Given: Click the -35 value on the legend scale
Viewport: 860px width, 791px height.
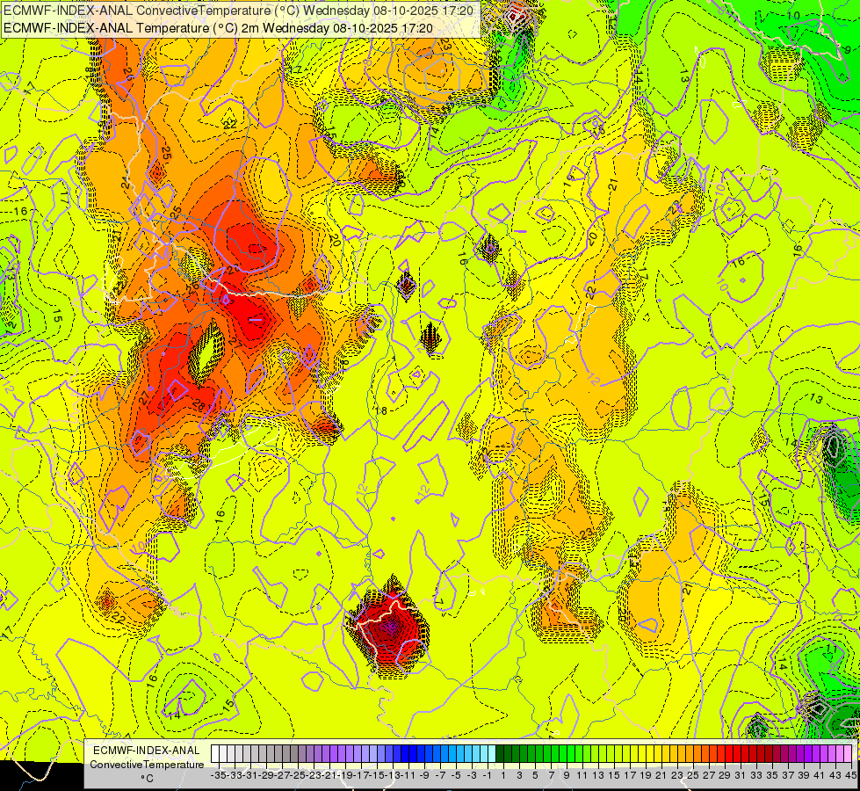Looking at the screenshot, I should (218, 775).
